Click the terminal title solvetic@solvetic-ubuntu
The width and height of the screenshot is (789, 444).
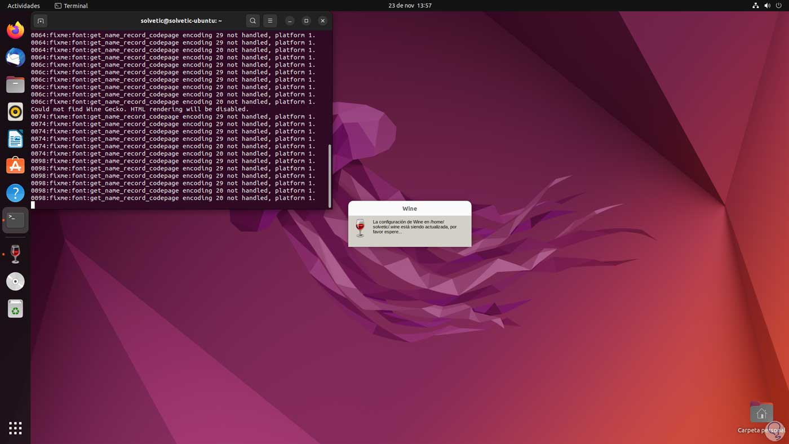pos(181,21)
